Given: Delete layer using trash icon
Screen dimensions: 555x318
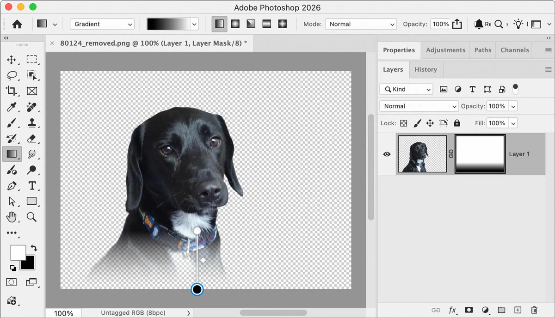Looking at the screenshot, I should [x=534, y=310].
